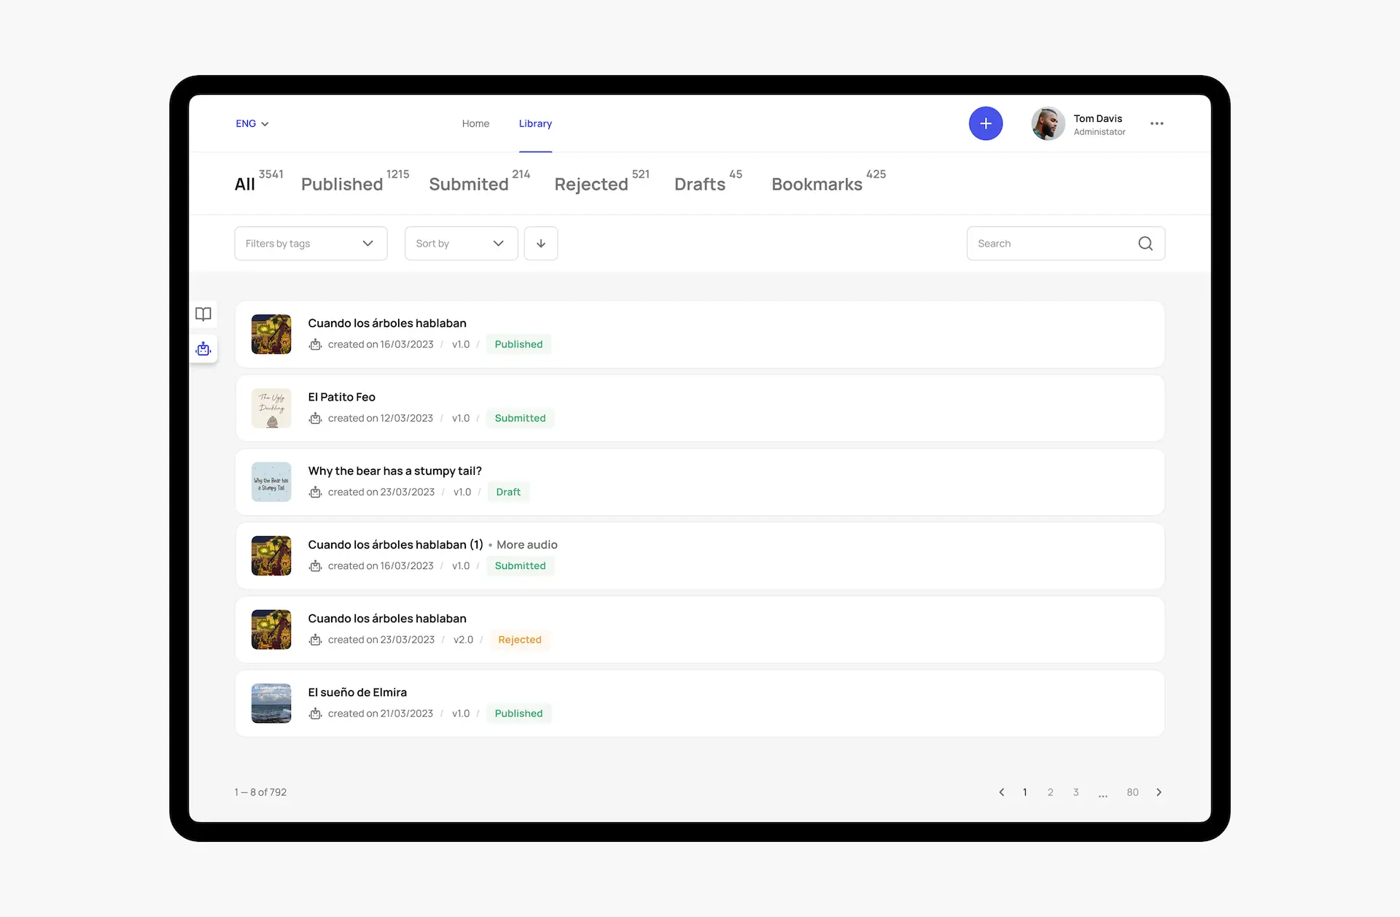Viewport: 1400px width, 917px height.
Task: Go to page 2 in pagination
Action: tap(1050, 792)
